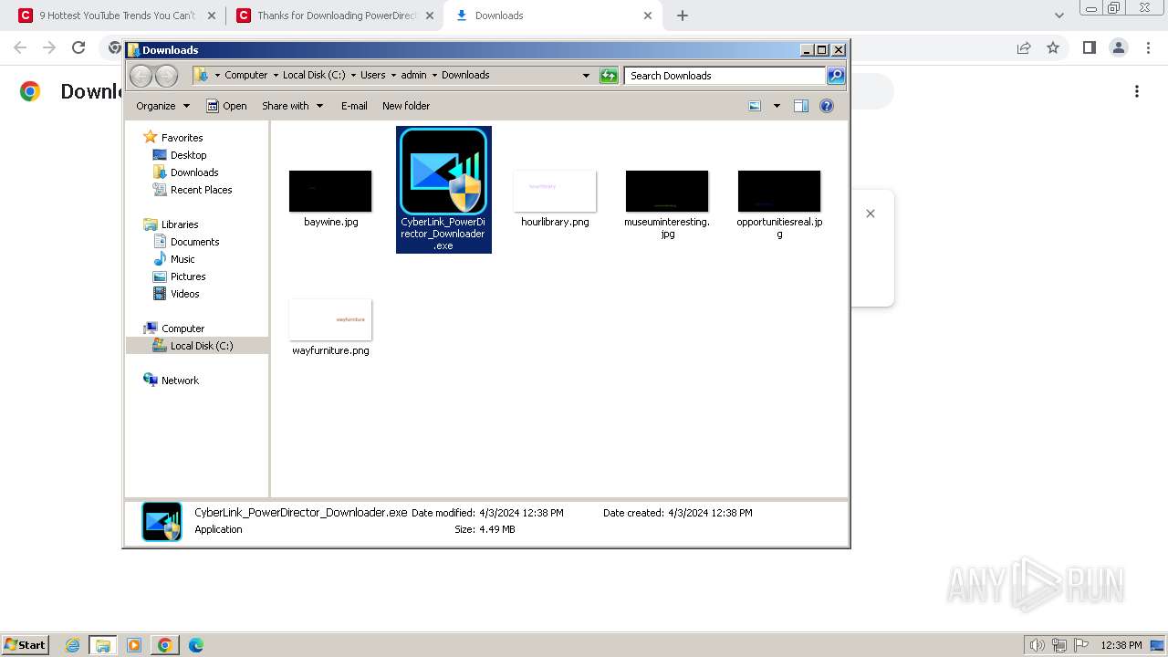
Task: Select Computer in navigation pane
Action: coord(182,328)
